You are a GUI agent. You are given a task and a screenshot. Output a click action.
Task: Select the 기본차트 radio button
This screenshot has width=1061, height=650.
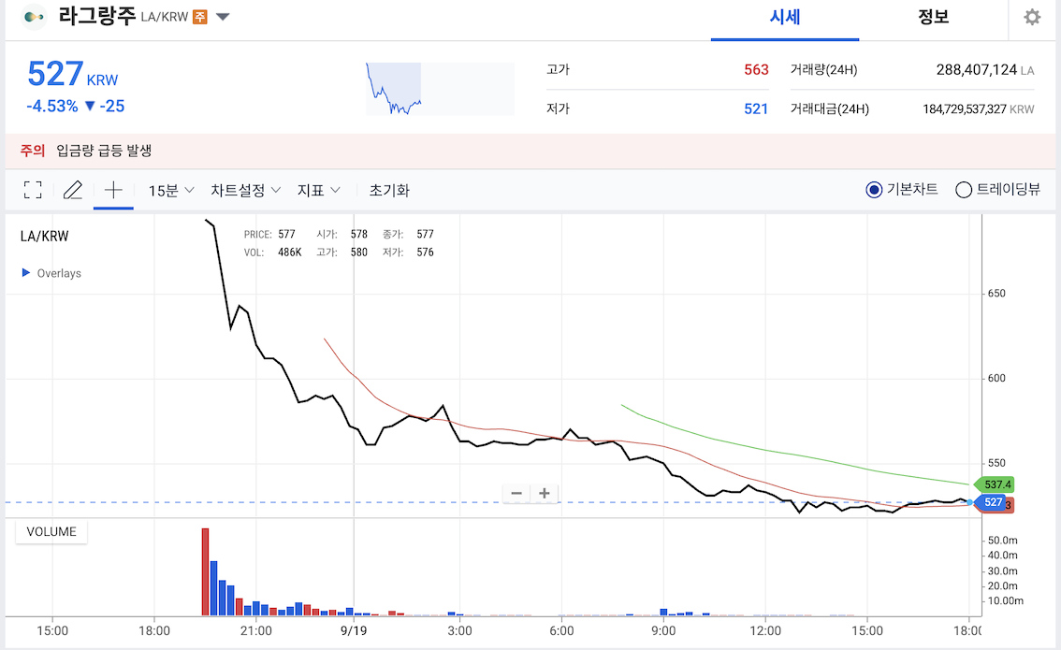pyautogui.click(x=874, y=190)
